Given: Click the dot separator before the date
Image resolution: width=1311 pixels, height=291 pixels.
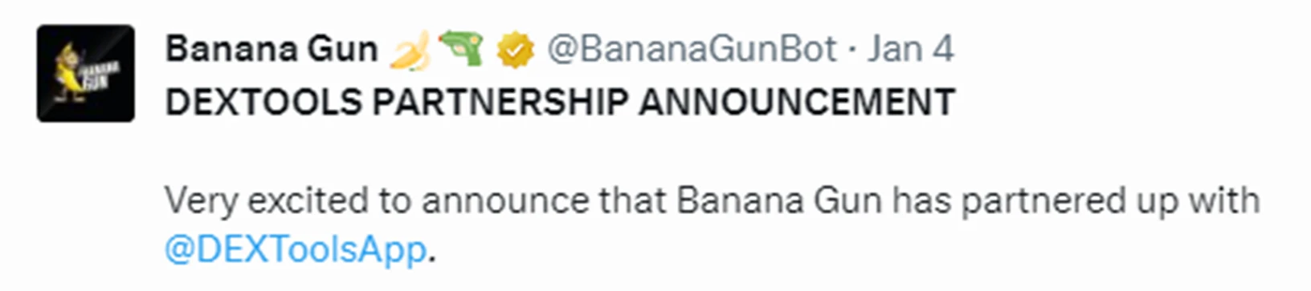Looking at the screenshot, I should click(852, 51).
